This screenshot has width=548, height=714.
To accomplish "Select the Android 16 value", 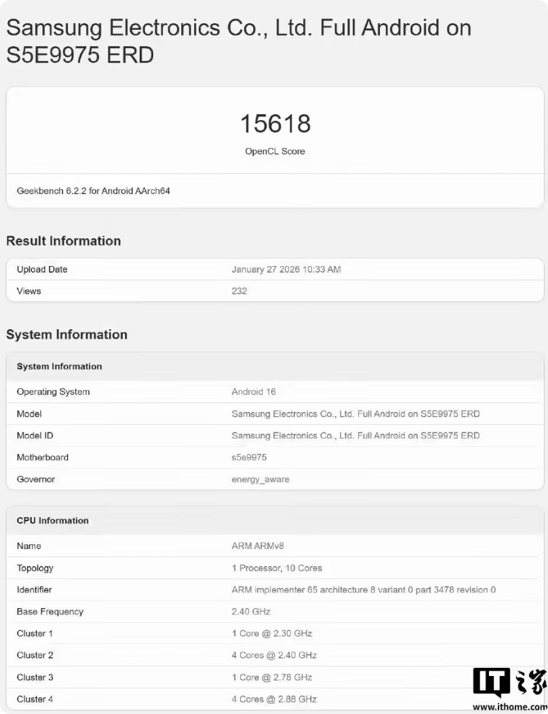I will (254, 392).
